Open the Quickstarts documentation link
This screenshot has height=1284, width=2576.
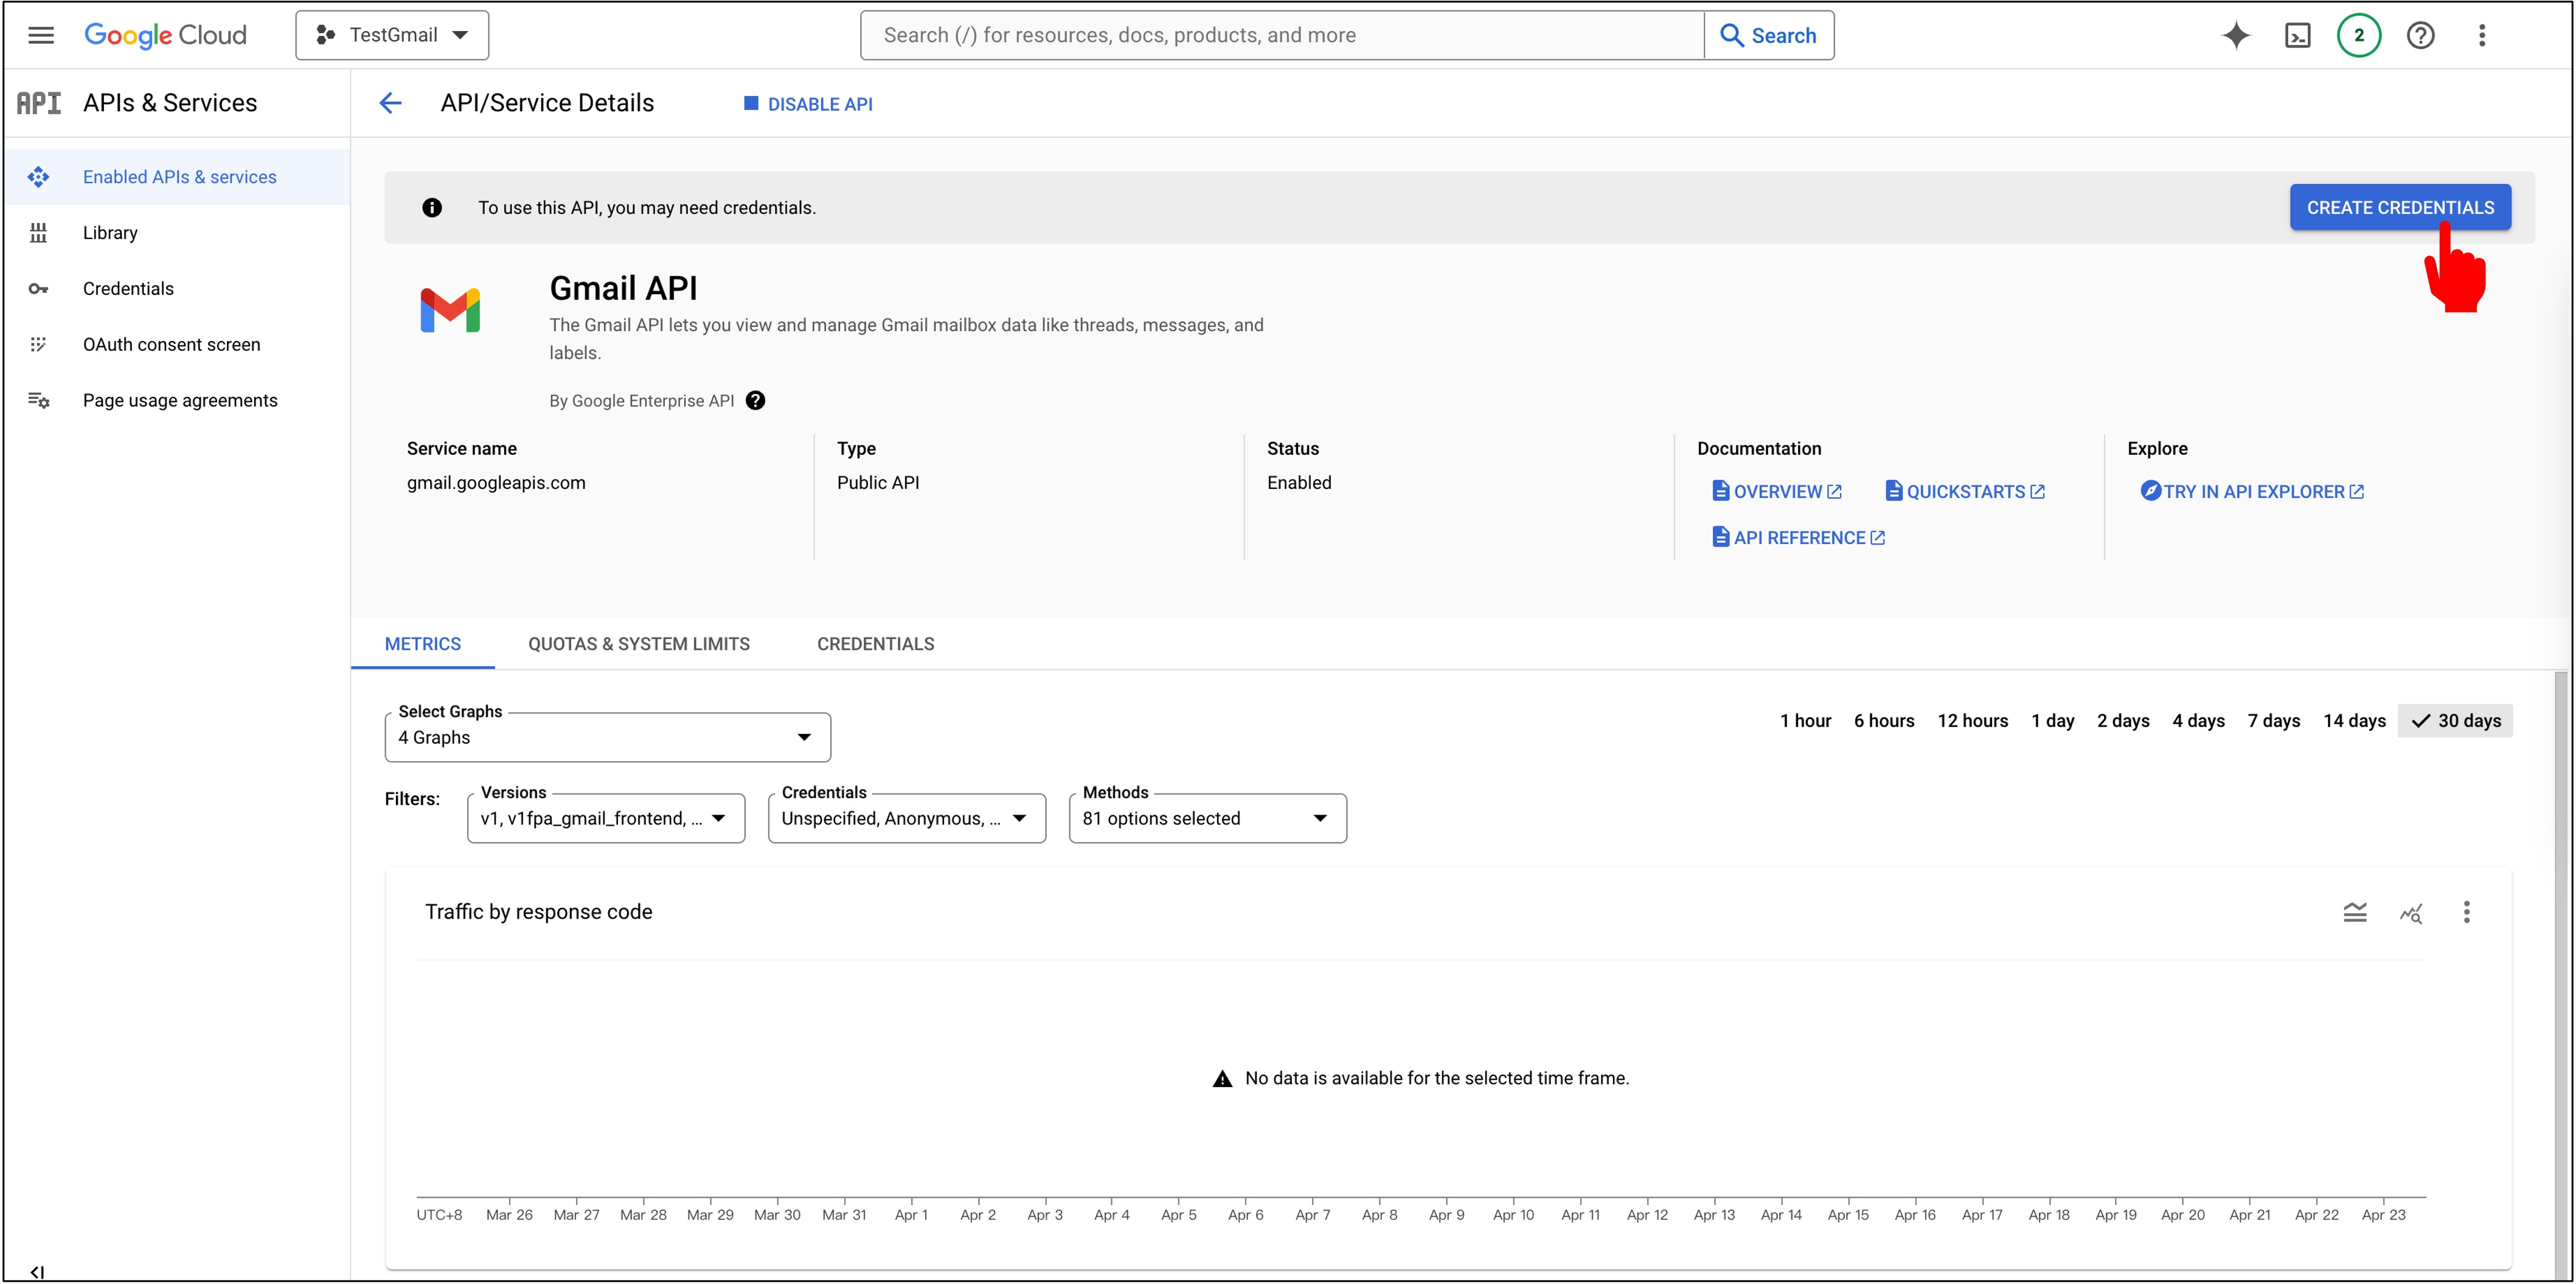tap(1965, 492)
